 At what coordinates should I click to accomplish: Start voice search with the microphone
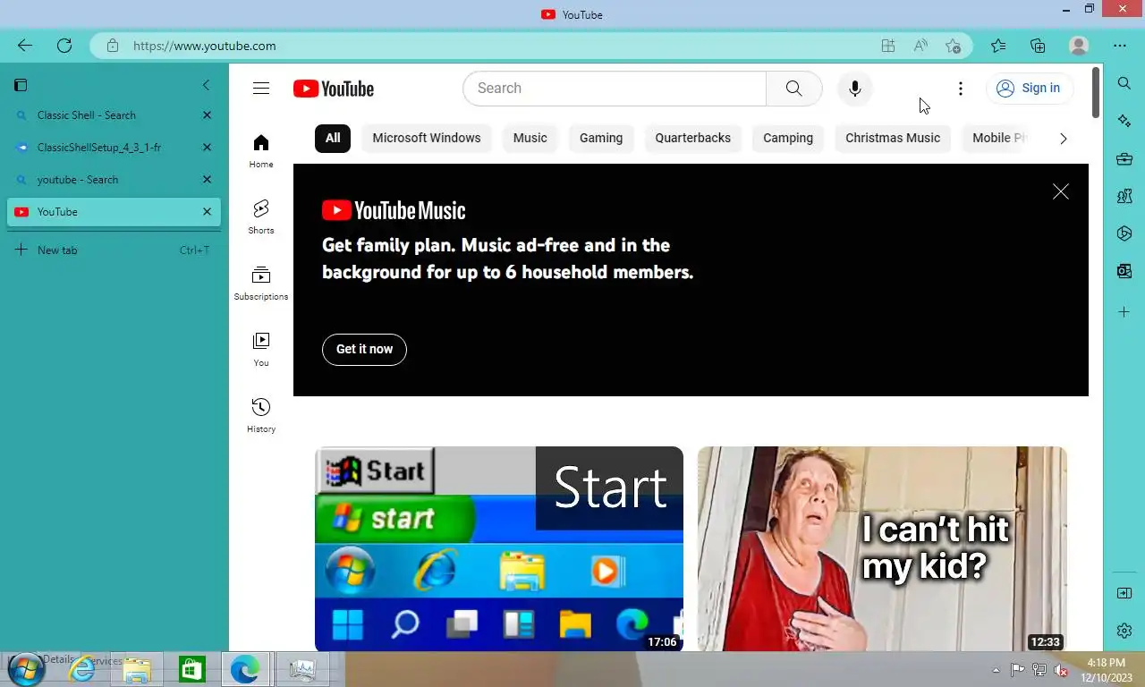pos(855,89)
